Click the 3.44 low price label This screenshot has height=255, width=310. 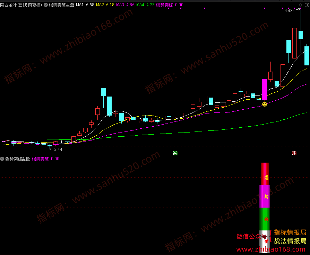[x=58, y=149]
